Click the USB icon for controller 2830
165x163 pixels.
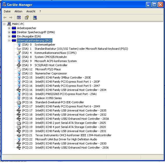click(x=19, y=143)
